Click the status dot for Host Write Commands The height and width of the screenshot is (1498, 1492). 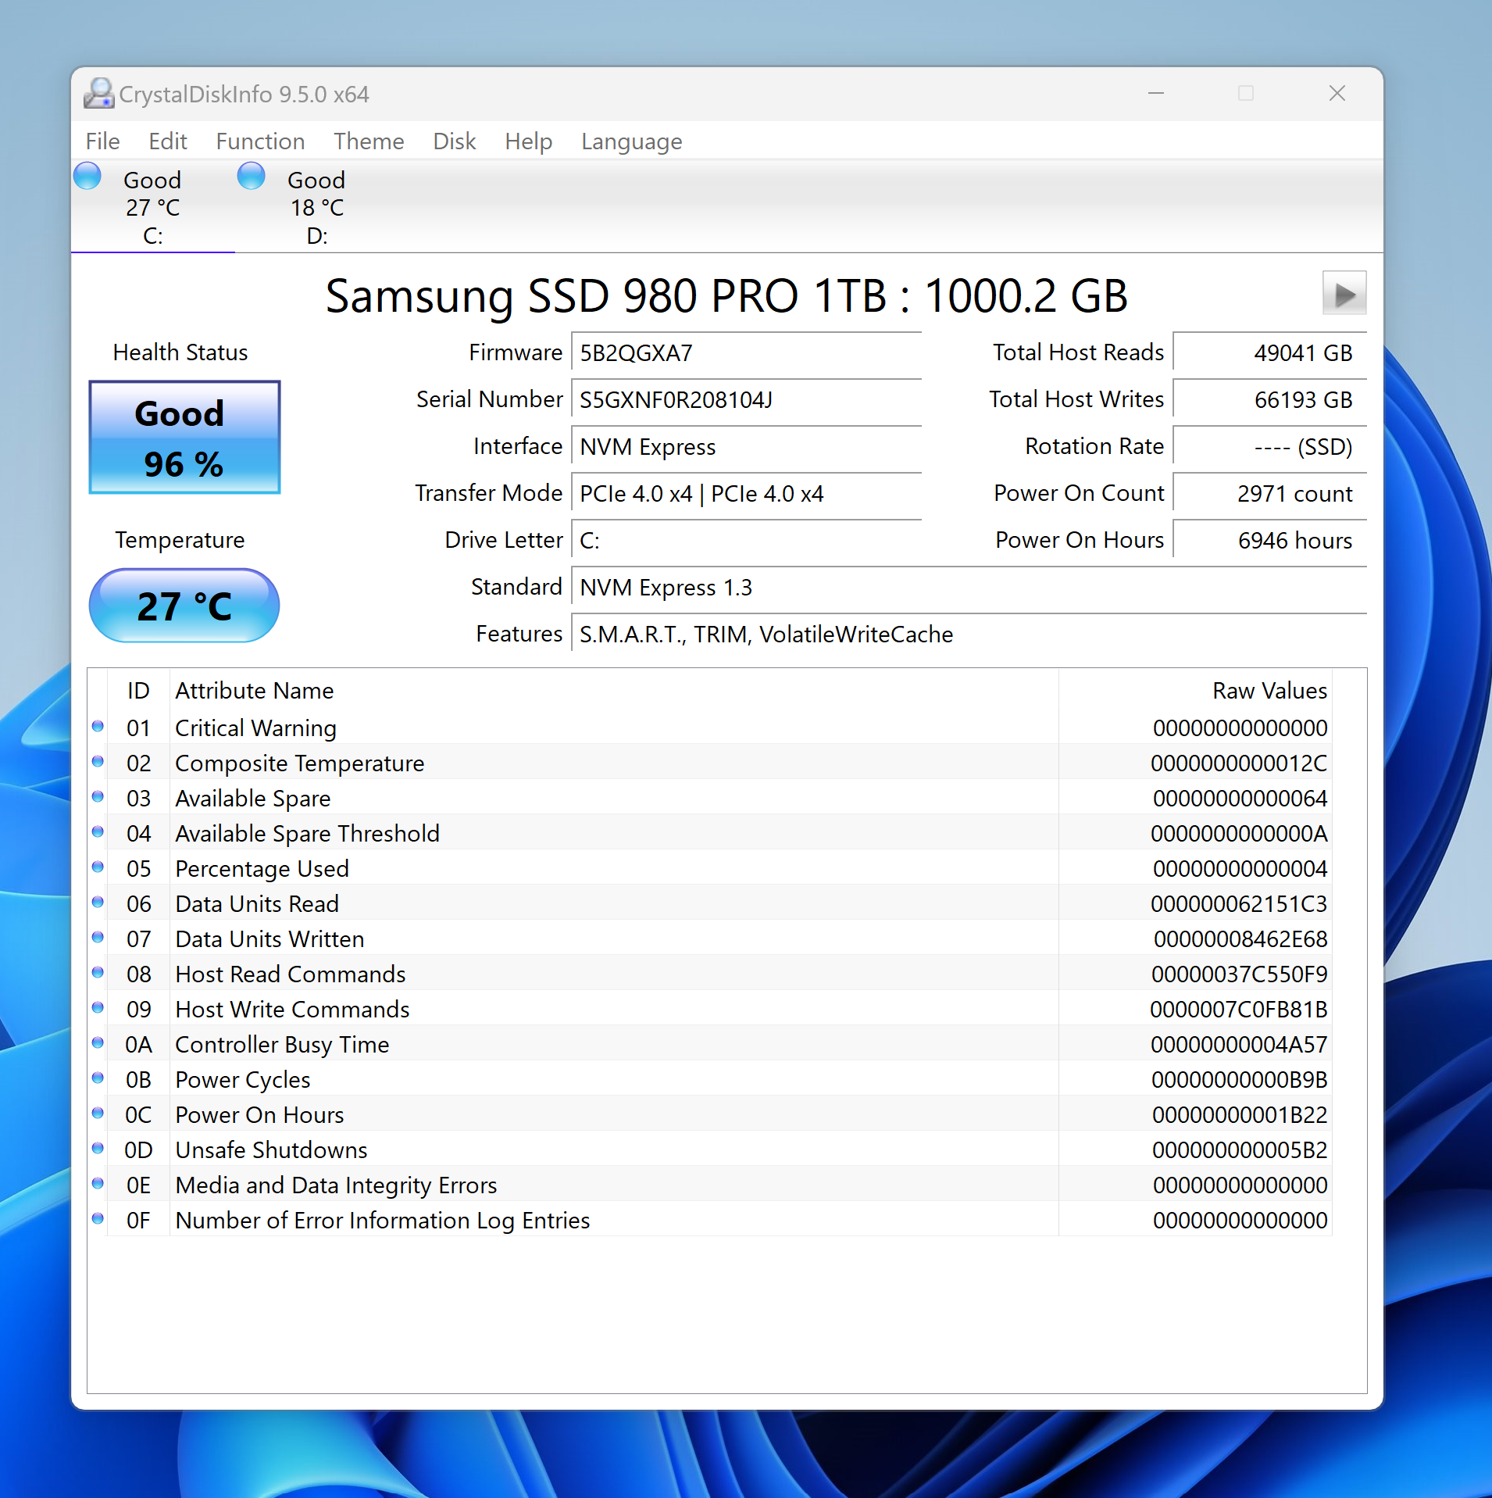[98, 1008]
